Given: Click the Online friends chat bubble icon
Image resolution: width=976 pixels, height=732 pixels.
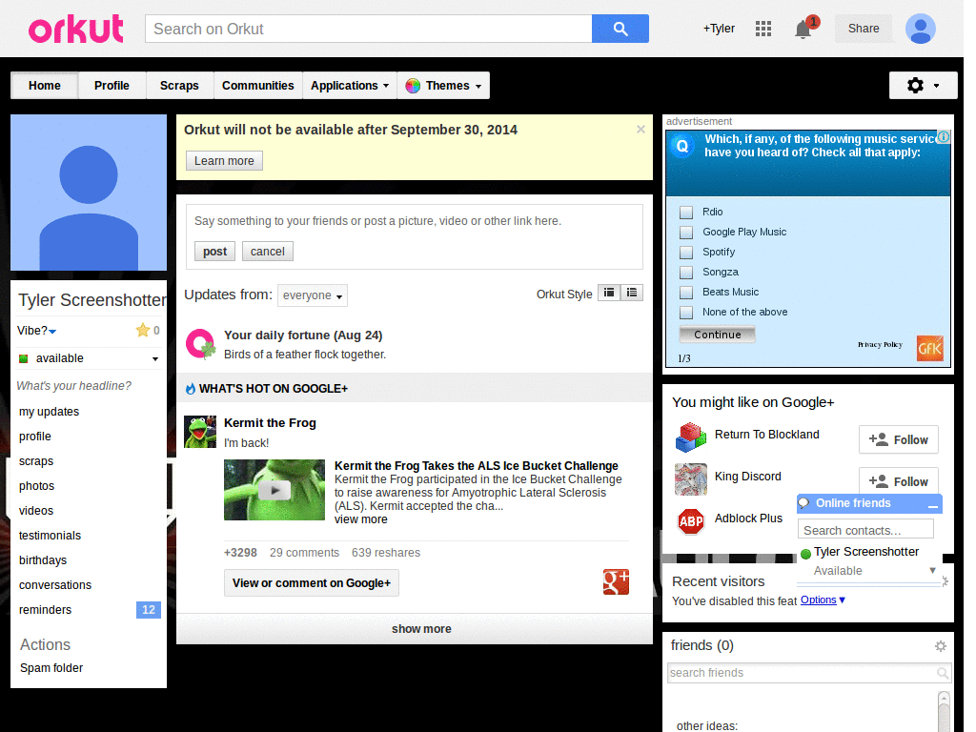Looking at the screenshot, I should tap(804, 503).
